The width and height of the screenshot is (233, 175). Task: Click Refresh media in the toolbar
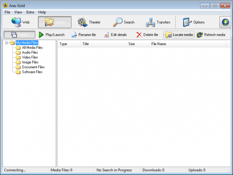click(211, 35)
